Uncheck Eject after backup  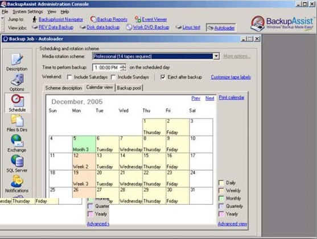(163, 77)
